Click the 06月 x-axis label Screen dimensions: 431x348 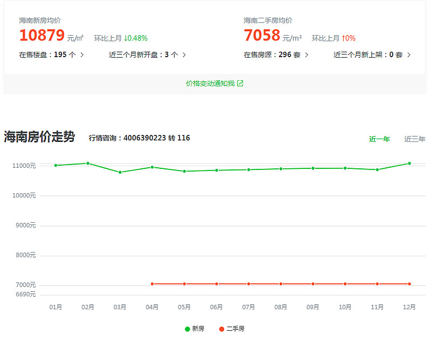[x=217, y=307]
